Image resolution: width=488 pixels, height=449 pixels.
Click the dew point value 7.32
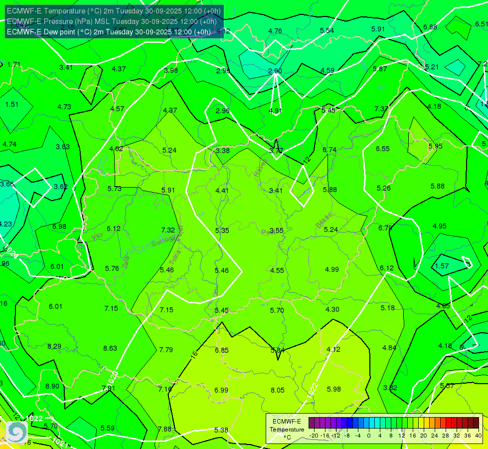(x=168, y=230)
